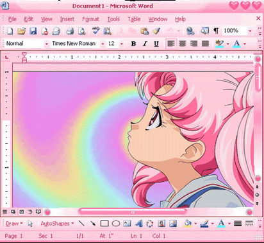
Task: Open the Document Map icon
Action: click(204, 31)
